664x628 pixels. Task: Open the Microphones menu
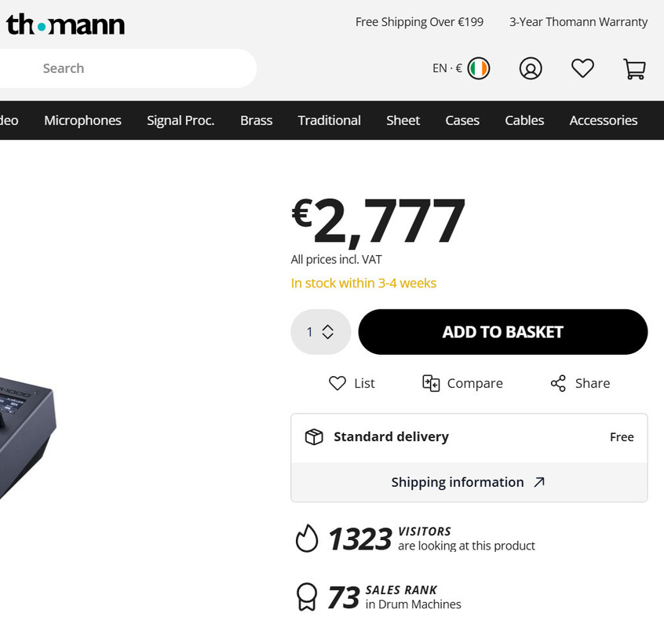pos(82,120)
